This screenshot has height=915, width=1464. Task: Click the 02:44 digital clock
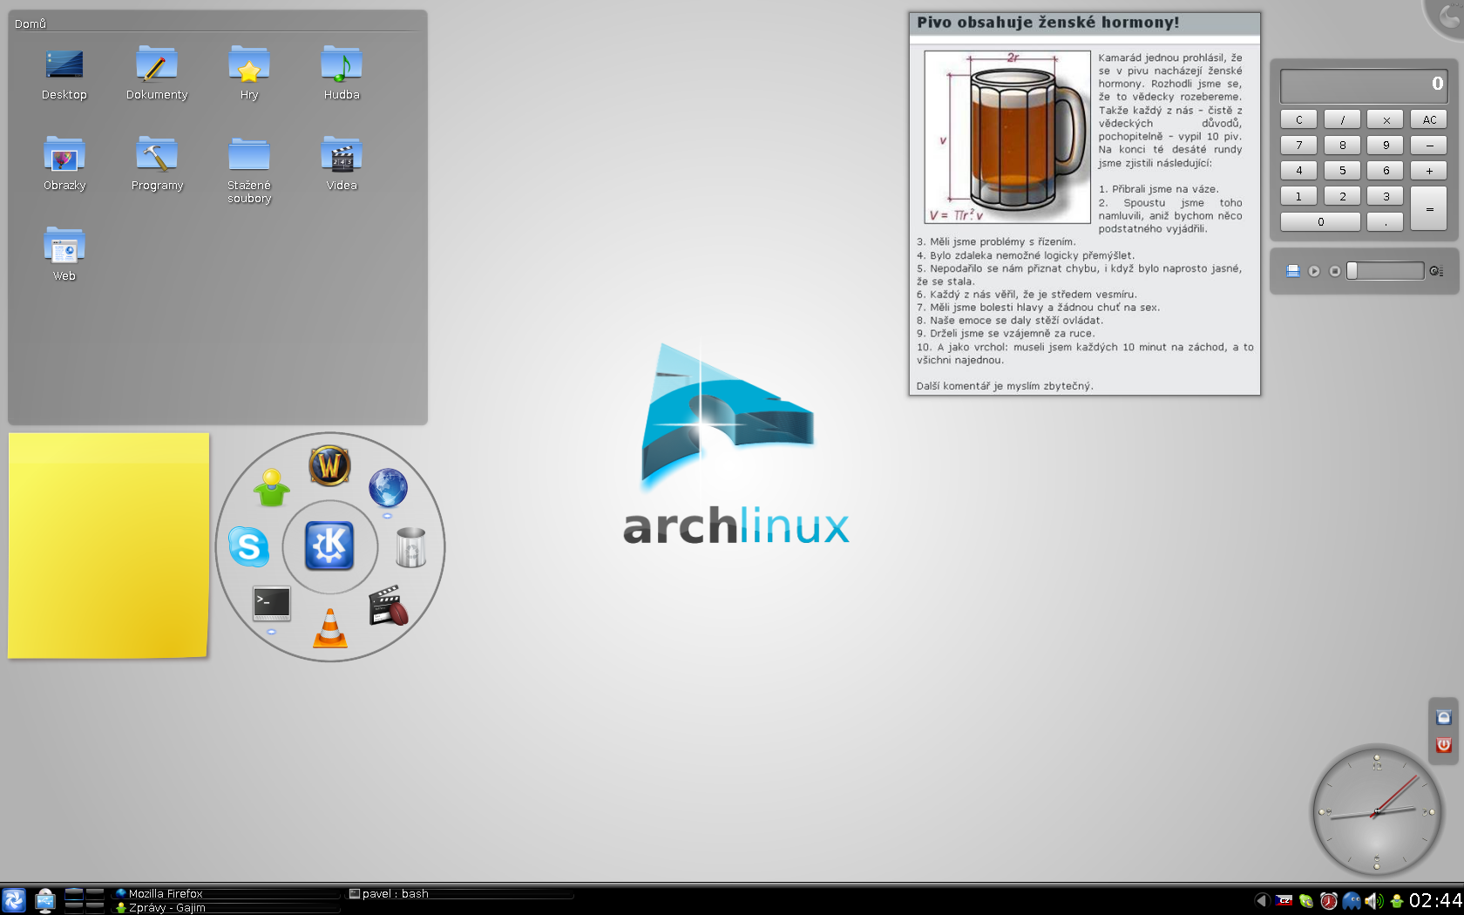pos(1435,900)
